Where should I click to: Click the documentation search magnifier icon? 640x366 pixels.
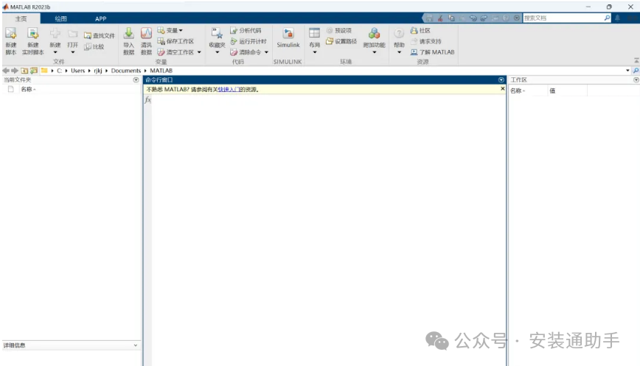[607, 18]
